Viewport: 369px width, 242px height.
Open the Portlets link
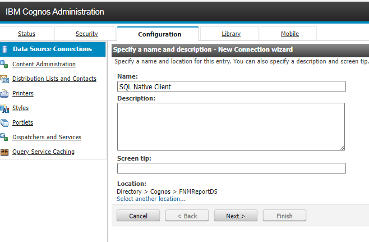tap(22, 122)
